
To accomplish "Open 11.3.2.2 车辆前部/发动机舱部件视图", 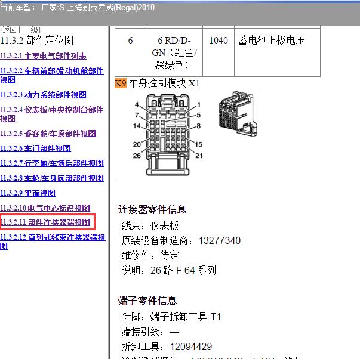I will click(x=52, y=75).
